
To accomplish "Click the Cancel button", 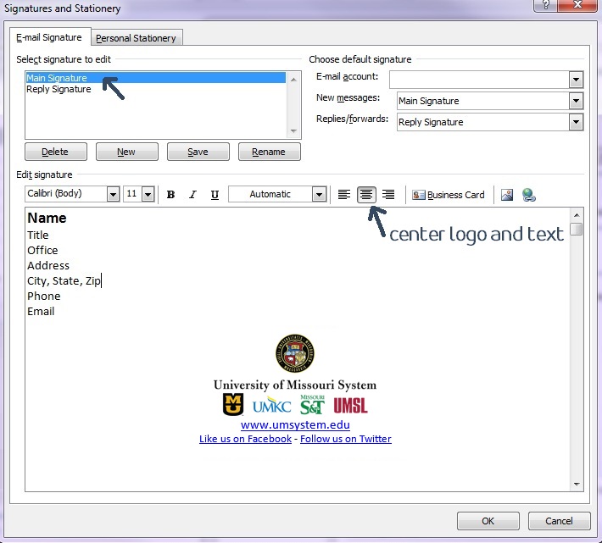I will (x=559, y=521).
